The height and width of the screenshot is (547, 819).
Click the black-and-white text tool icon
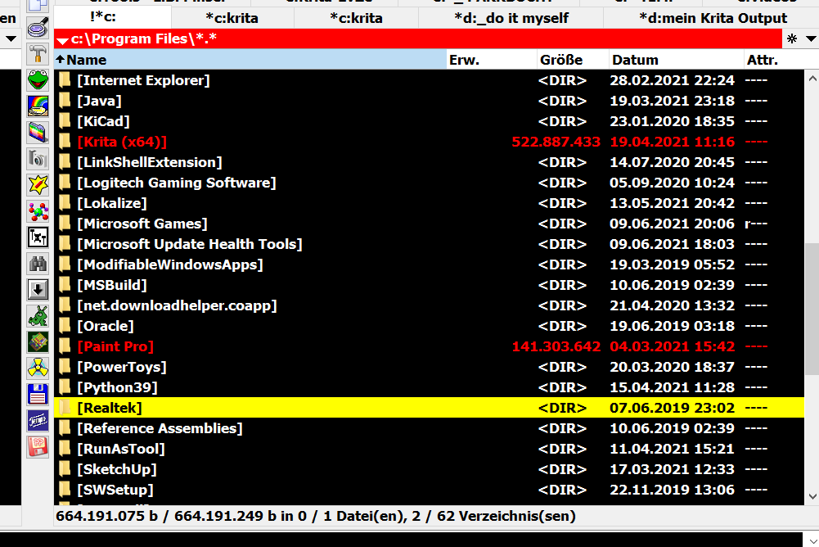click(x=38, y=237)
